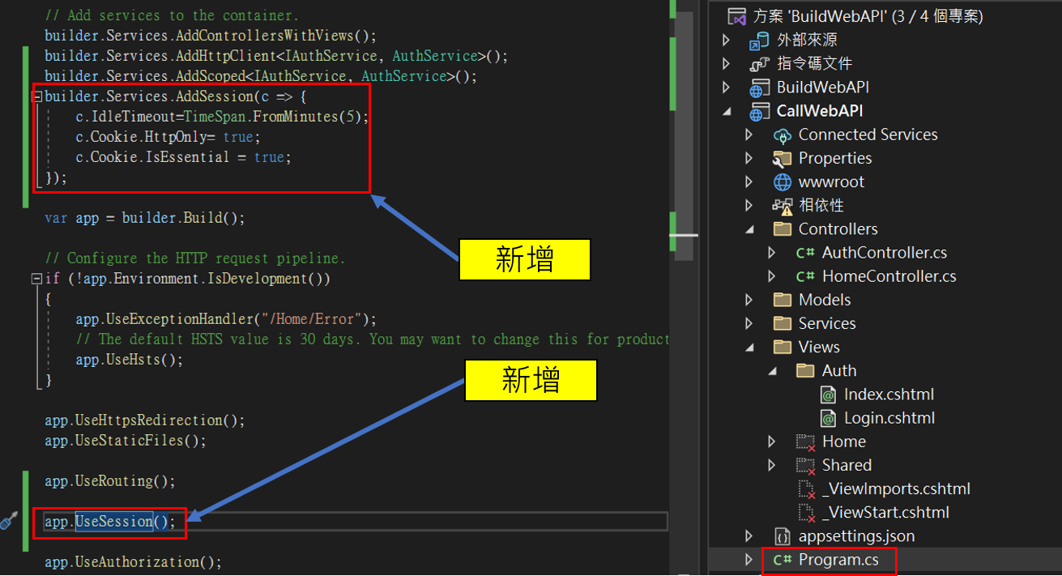Click the wwwroot globe icon
1062x576 pixels.
coord(782,181)
